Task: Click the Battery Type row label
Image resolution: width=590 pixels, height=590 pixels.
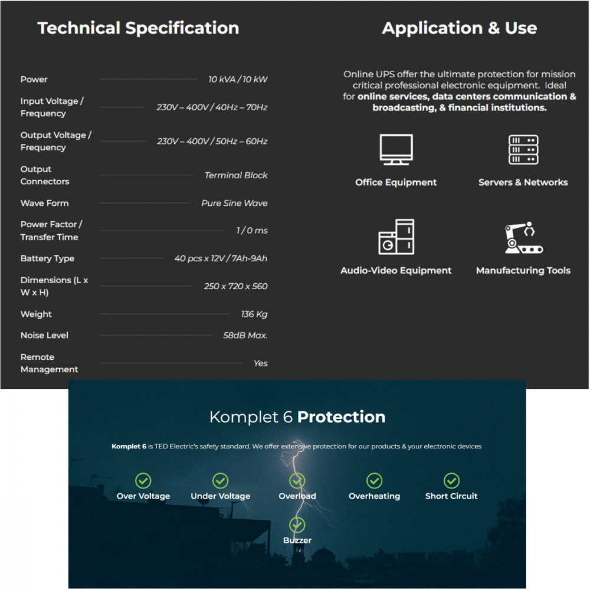Action: point(47,258)
